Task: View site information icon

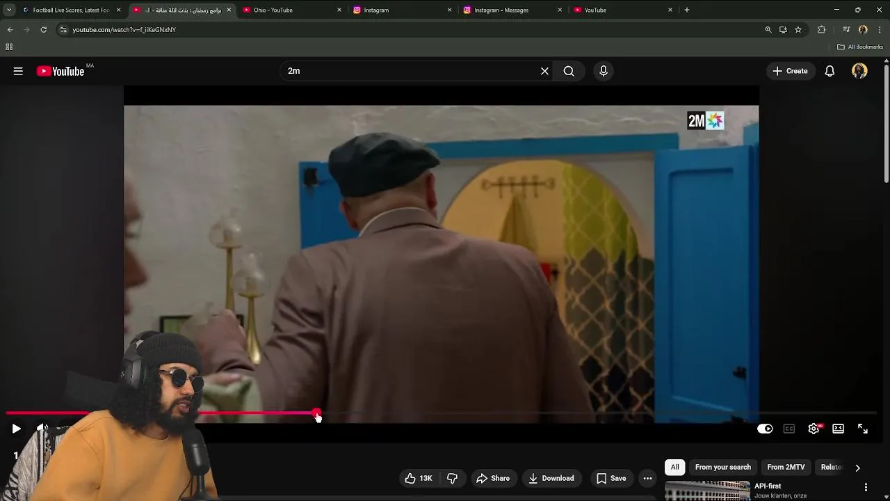Action: (x=63, y=29)
